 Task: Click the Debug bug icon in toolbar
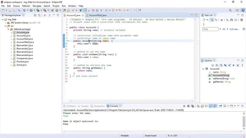tap(24, 10)
